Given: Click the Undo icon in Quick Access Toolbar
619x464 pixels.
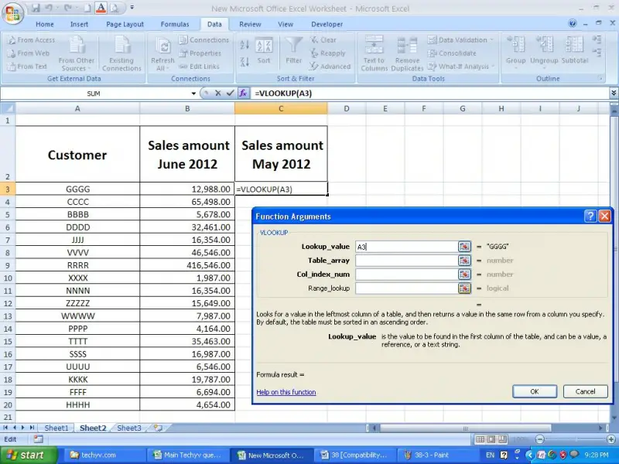Looking at the screenshot, I should [49, 8].
